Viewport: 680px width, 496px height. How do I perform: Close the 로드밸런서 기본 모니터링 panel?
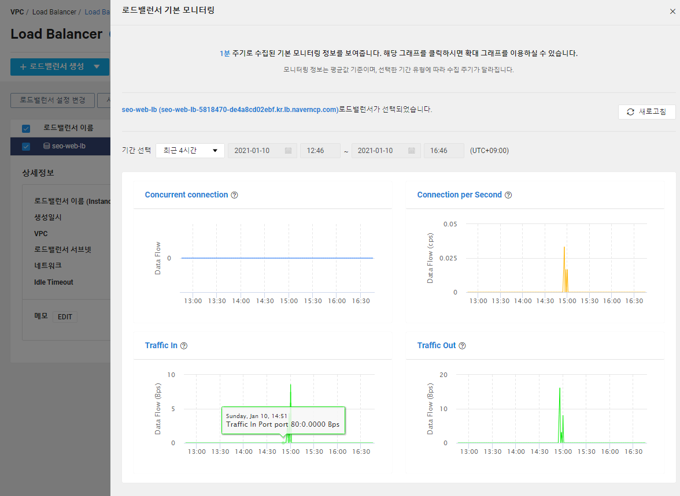(672, 12)
